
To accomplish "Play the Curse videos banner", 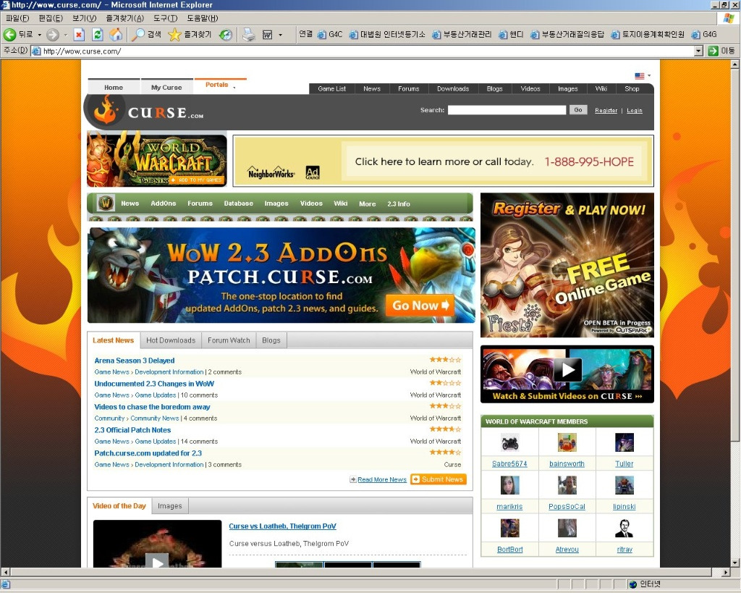I will pyautogui.click(x=567, y=370).
